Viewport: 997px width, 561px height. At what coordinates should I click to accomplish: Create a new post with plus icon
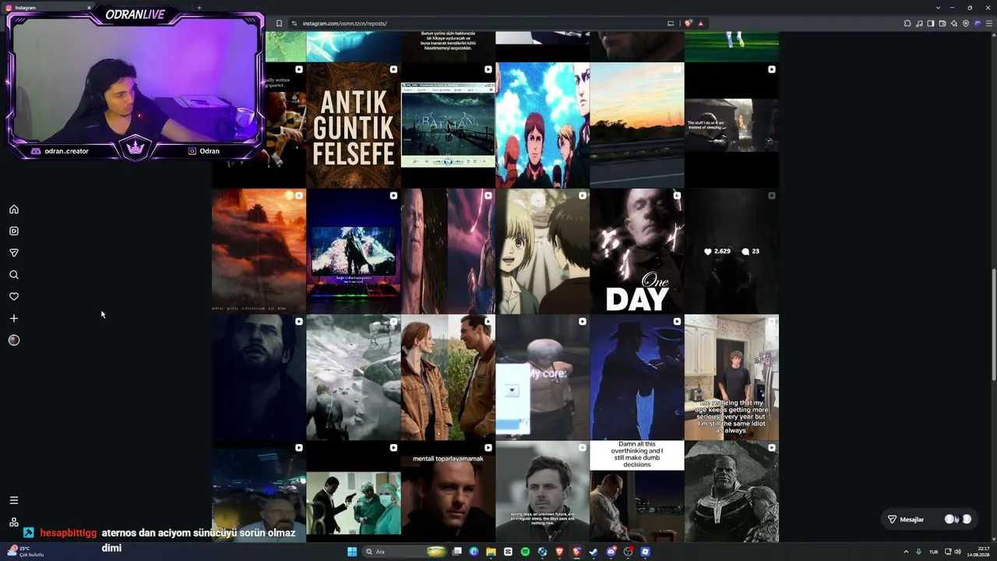tap(14, 319)
